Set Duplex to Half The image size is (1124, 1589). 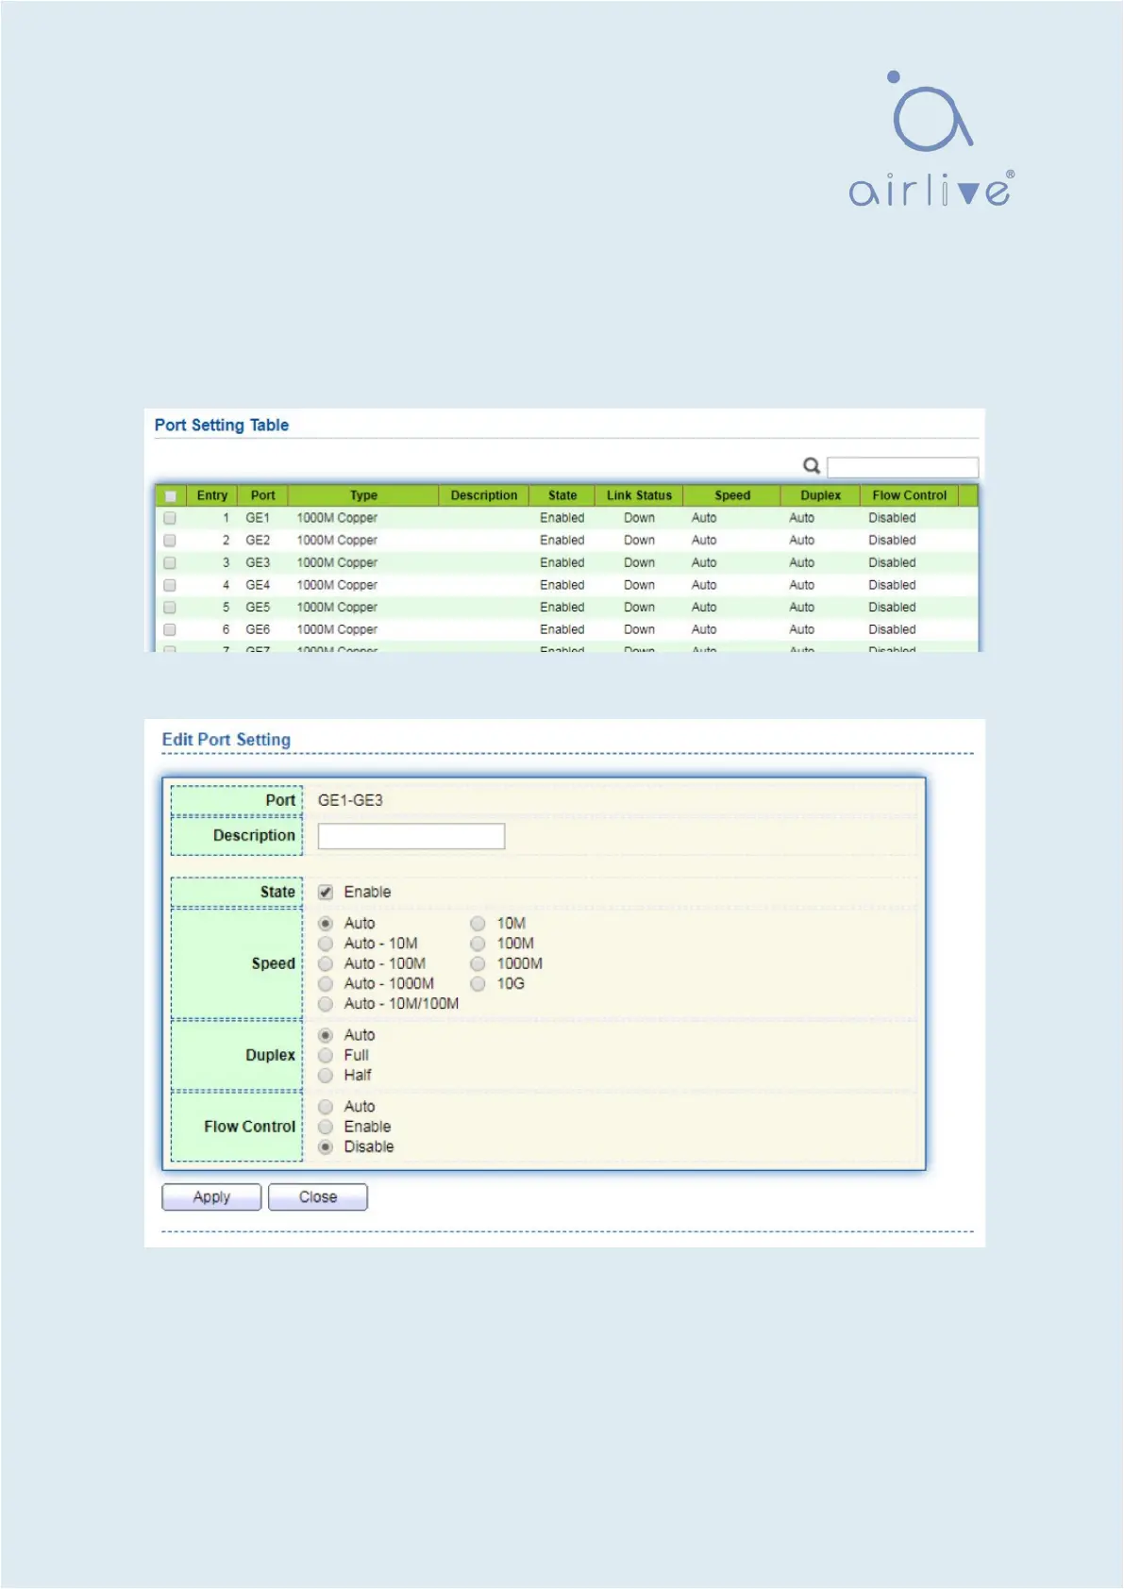pos(326,1076)
